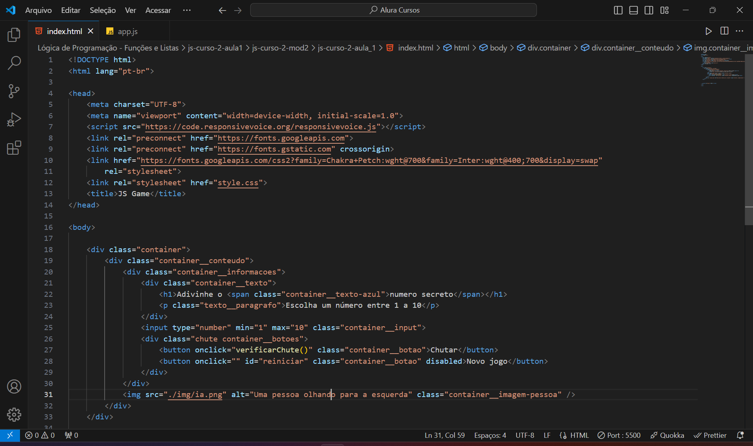
Task: Open breadcrumb js-curso-2-aula1
Action: (215, 48)
